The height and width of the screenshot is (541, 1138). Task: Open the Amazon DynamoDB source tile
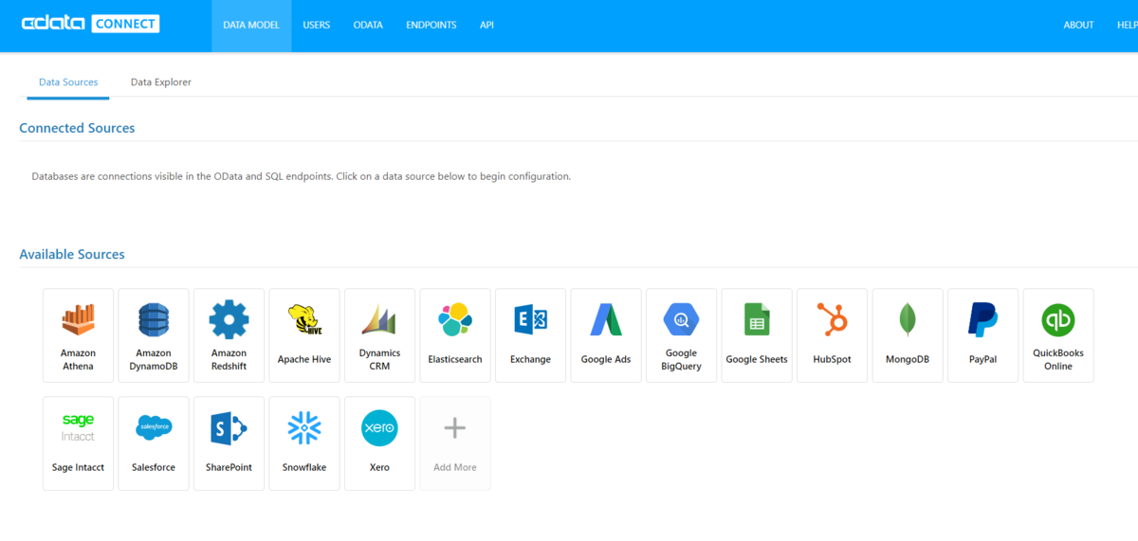click(x=154, y=335)
